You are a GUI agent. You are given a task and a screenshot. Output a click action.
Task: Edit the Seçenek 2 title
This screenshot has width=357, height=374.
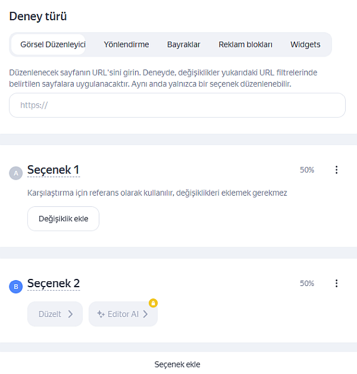pyautogui.click(x=54, y=284)
